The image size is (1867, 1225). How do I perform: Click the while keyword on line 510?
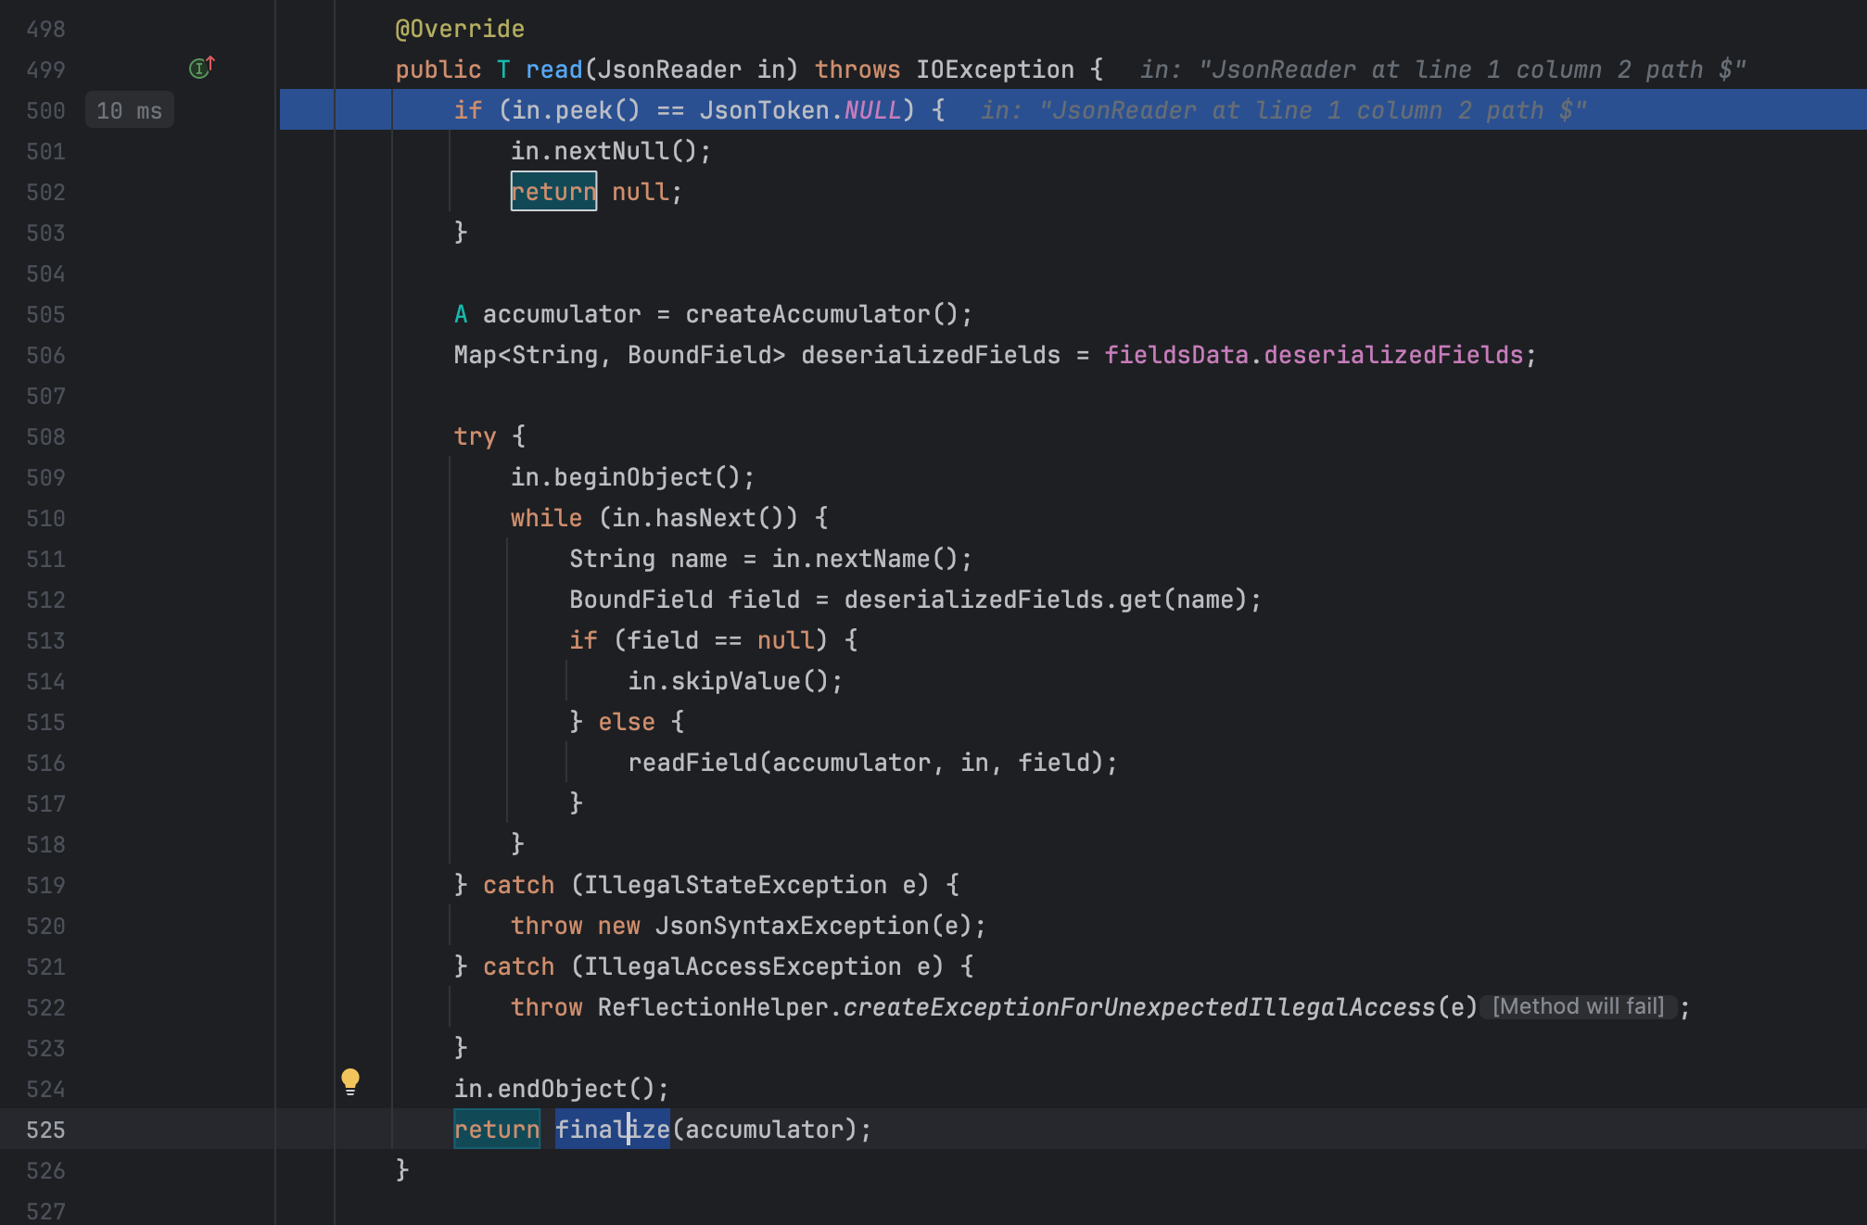(x=546, y=518)
